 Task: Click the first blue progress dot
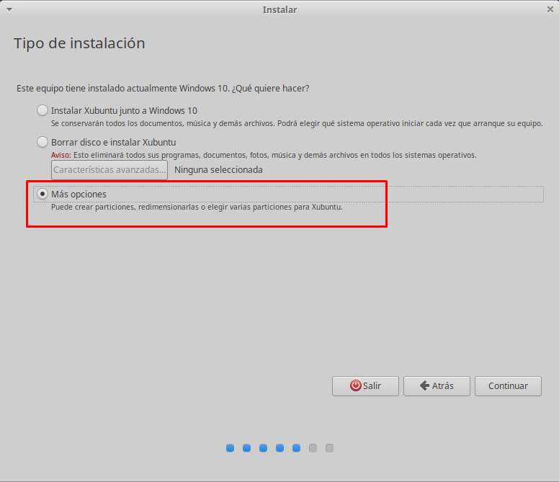(x=230, y=448)
